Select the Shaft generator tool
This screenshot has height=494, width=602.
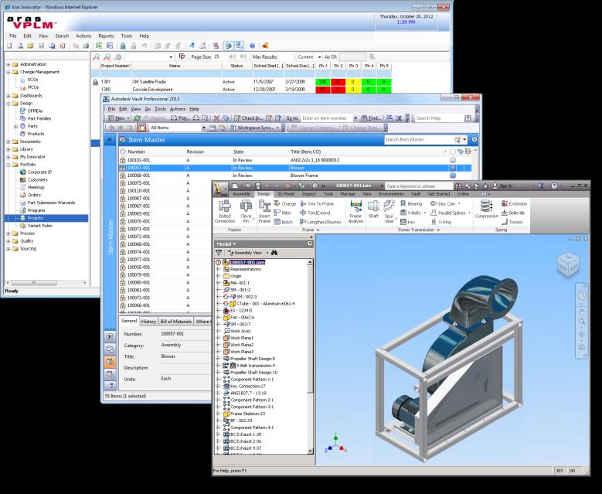point(373,210)
